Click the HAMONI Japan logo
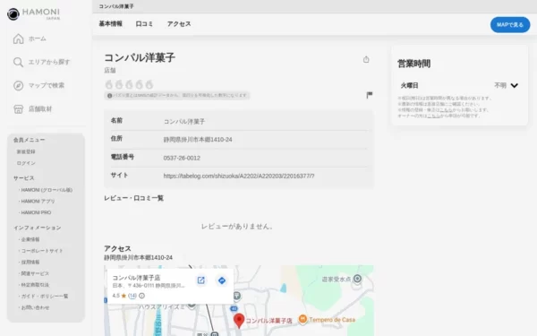537x336 pixels. point(34,14)
